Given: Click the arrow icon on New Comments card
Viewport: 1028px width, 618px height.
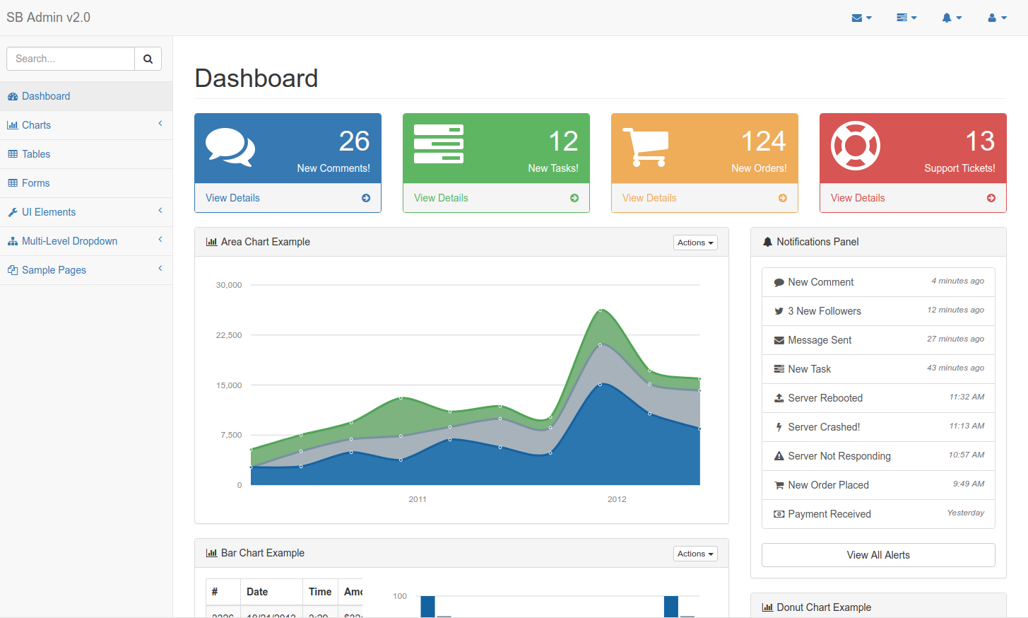Looking at the screenshot, I should 366,198.
